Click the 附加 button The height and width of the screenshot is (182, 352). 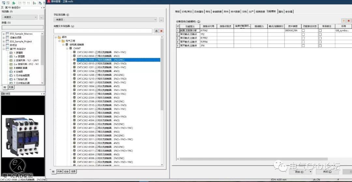point(300,172)
